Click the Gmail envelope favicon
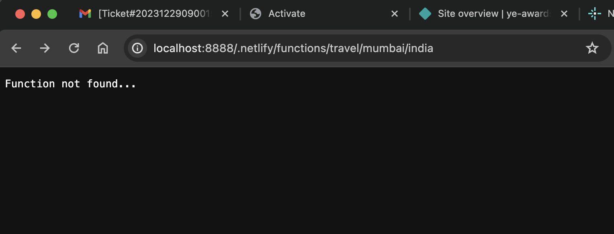This screenshot has width=614, height=234. click(x=85, y=14)
